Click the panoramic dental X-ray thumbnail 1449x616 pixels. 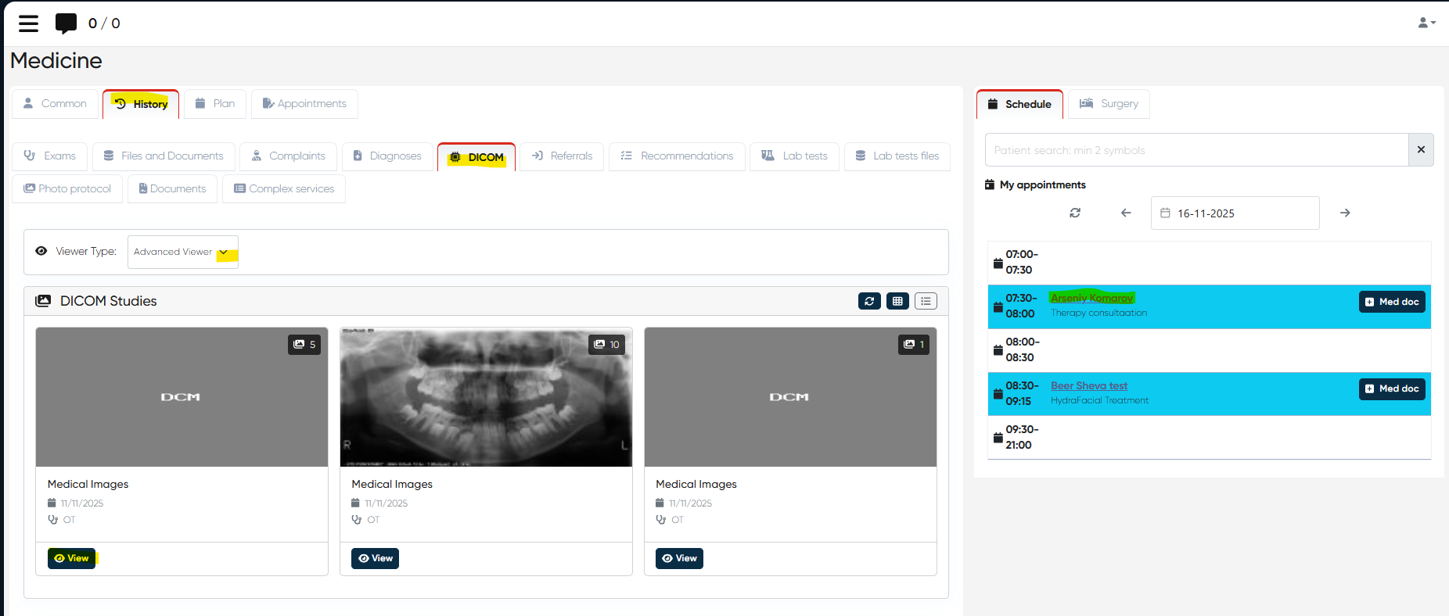[486, 397]
